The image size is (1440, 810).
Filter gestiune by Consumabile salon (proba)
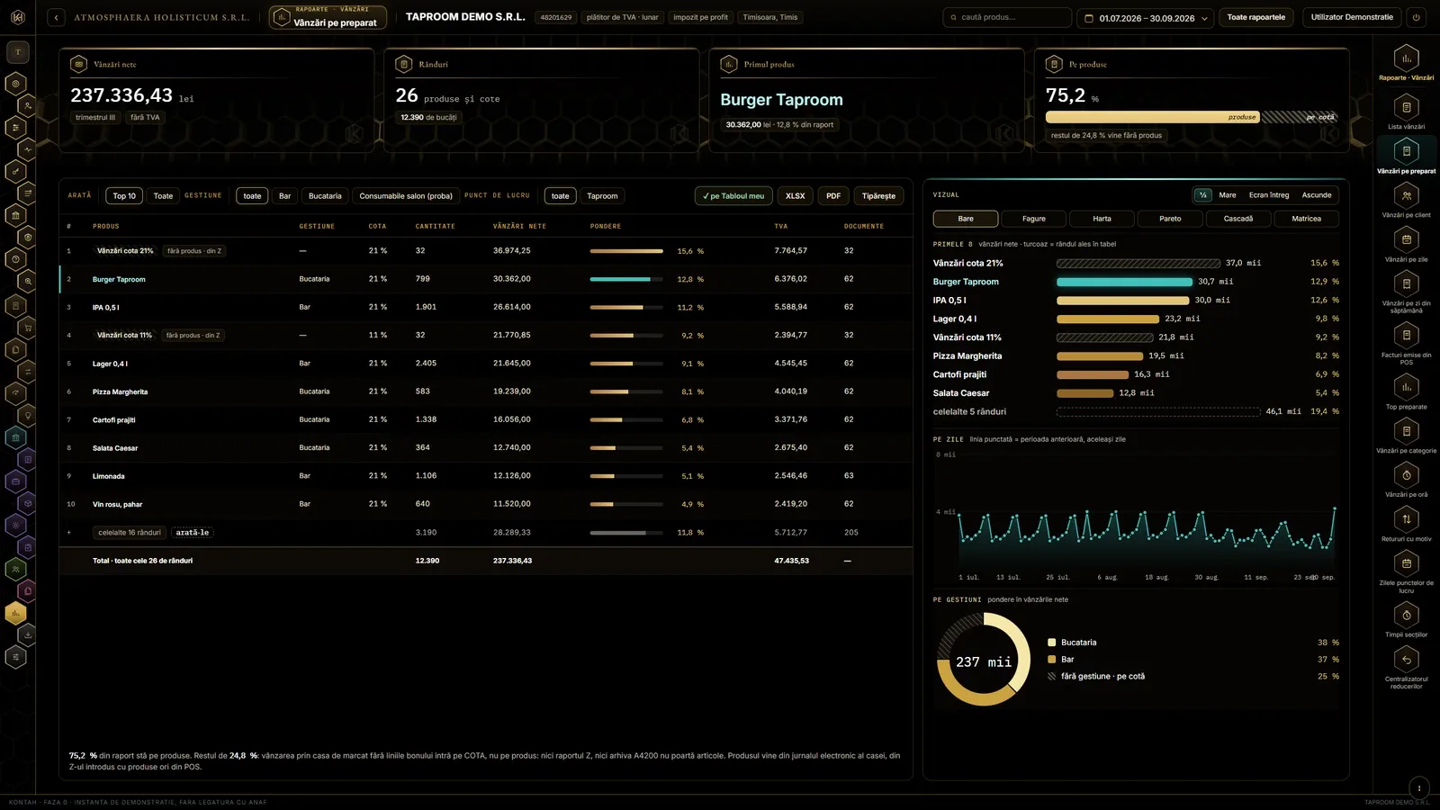pyautogui.click(x=406, y=196)
